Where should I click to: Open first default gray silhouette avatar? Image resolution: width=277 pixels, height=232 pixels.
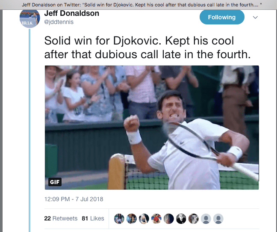206,219
